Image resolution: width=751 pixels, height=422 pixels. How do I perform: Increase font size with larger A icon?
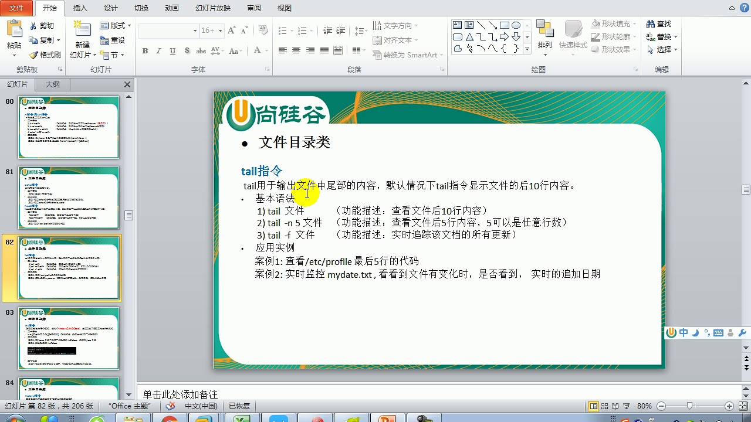(x=231, y=30)
